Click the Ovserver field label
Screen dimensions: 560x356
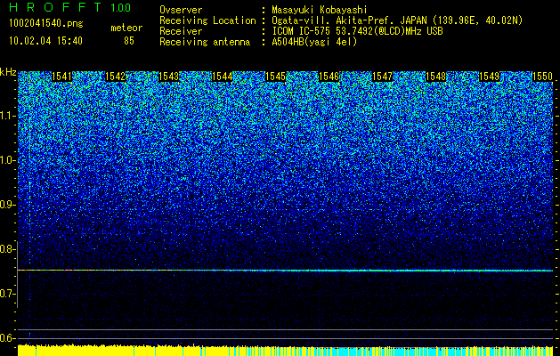(x=181, y=10)
